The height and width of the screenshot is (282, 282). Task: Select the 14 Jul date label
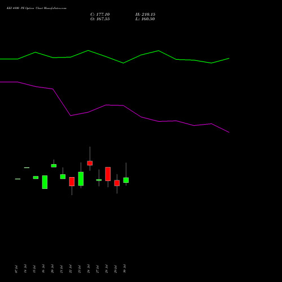(25, 269)
